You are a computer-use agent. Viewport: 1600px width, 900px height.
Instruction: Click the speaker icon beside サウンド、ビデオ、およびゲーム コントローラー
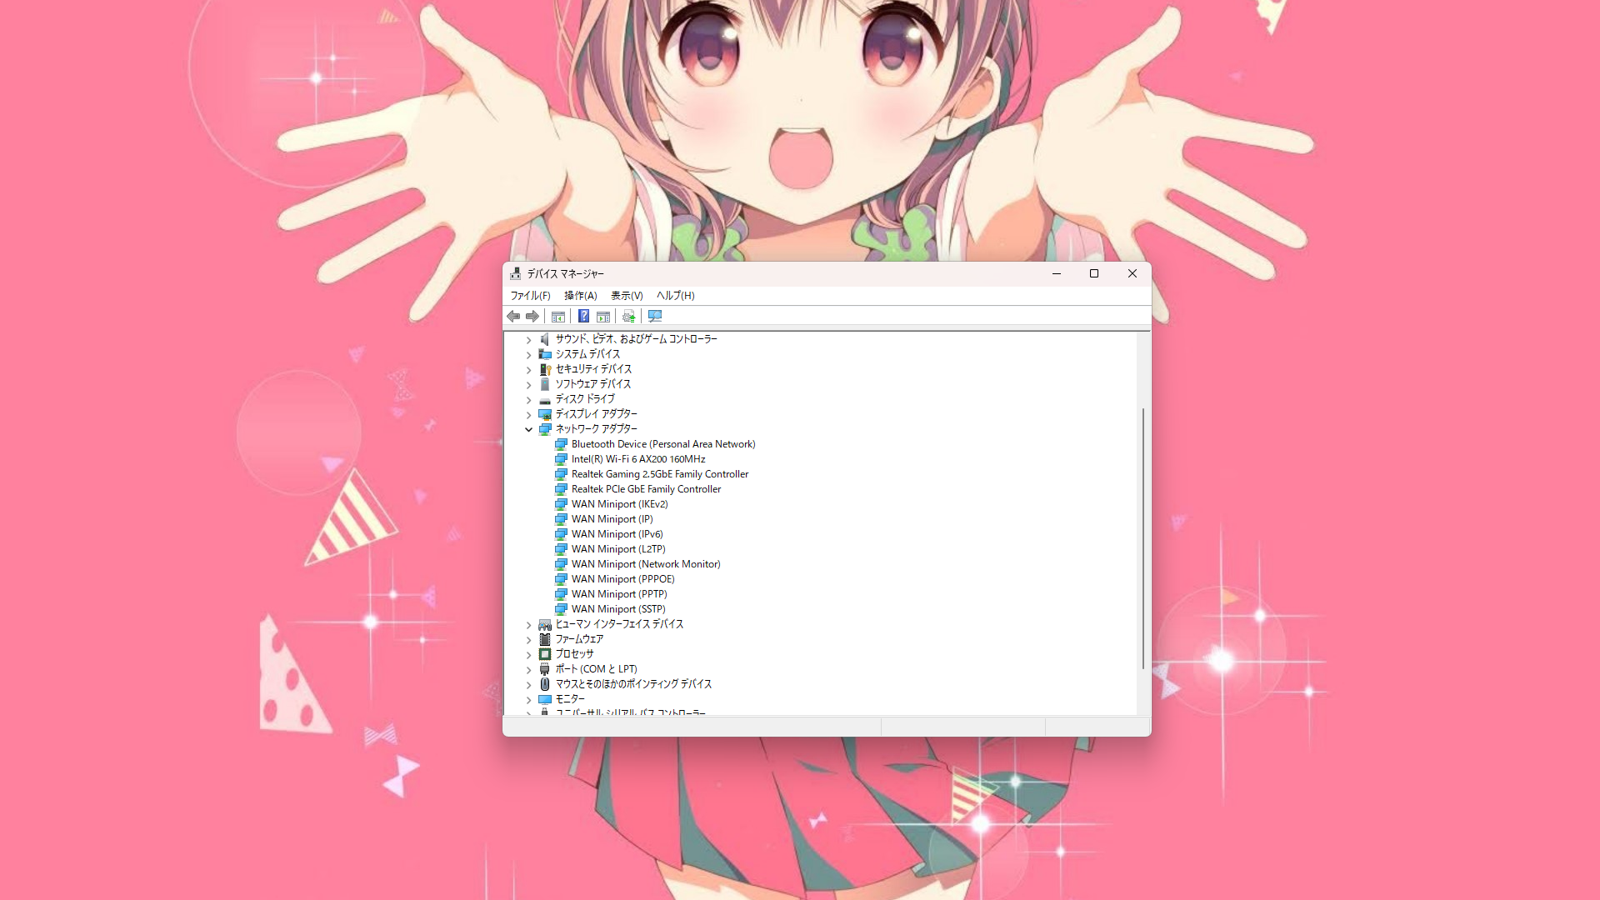545,339
